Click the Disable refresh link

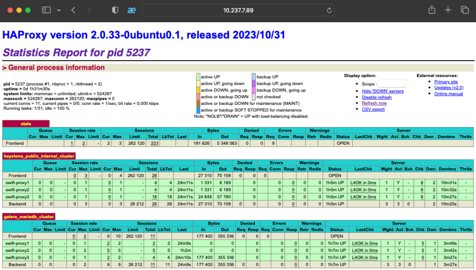(x=377, y=97)
